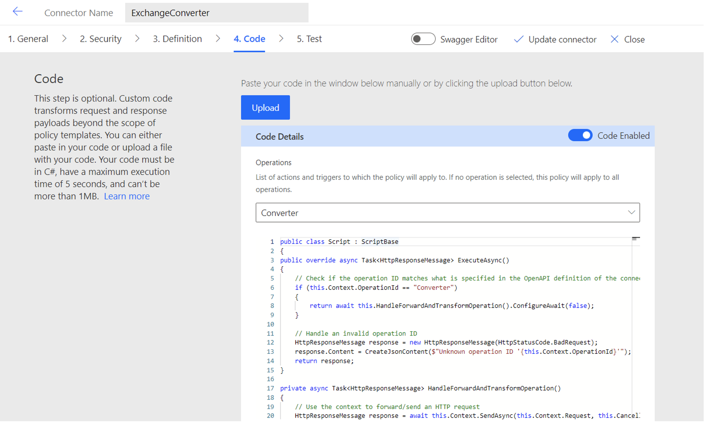The height and width of the screenshot is (422, 704).
Task: Expand operations list using dropdown arrow
Action: (x=631, y=213)
